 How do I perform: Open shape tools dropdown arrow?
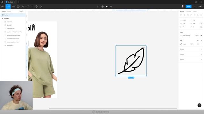tap(20, 7)
